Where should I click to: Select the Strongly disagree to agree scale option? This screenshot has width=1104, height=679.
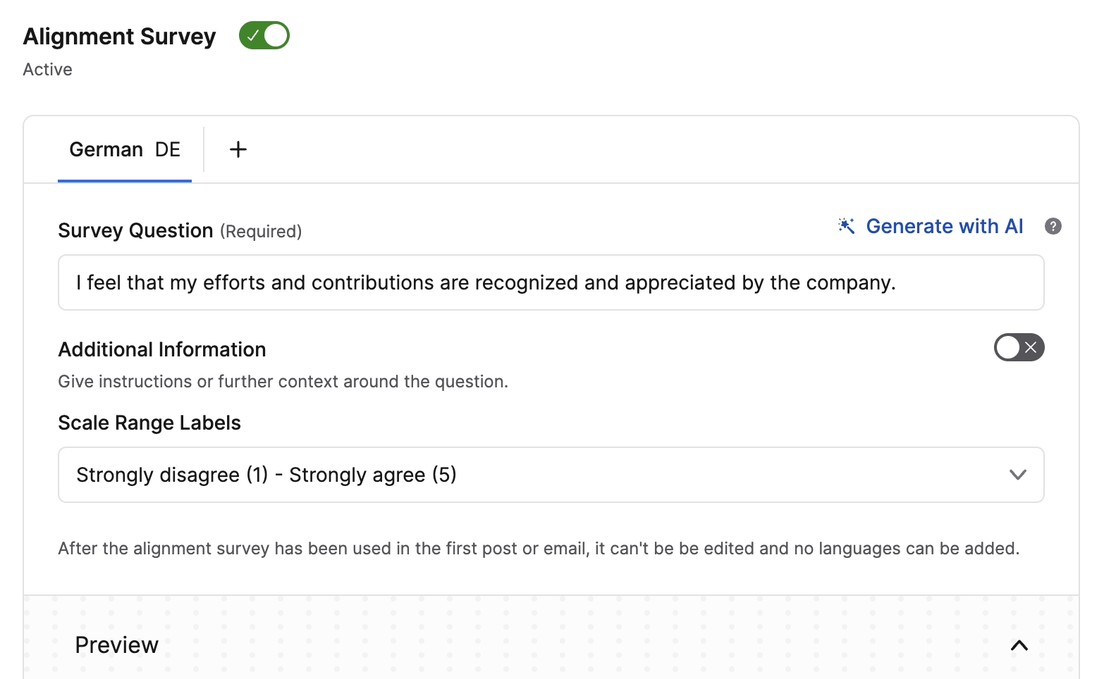click(x=266, y=475)
